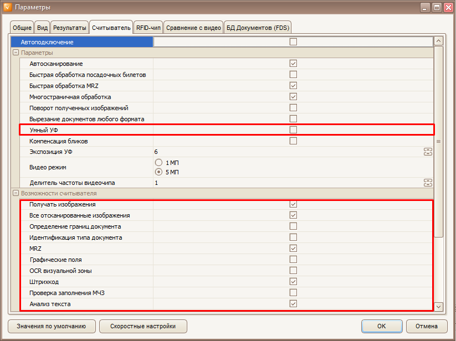This screenshot has height=341, width=456.
Task: Click Скоростные настройки button
Action: 143,326
